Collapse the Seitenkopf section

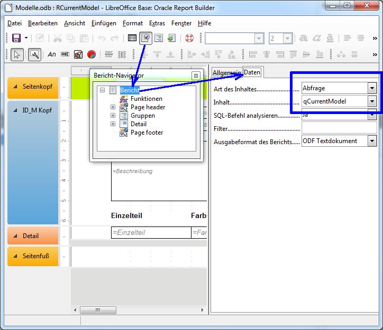(15, 87)
